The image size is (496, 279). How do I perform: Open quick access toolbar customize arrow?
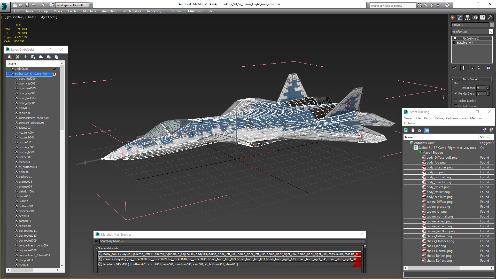point(91,5)
